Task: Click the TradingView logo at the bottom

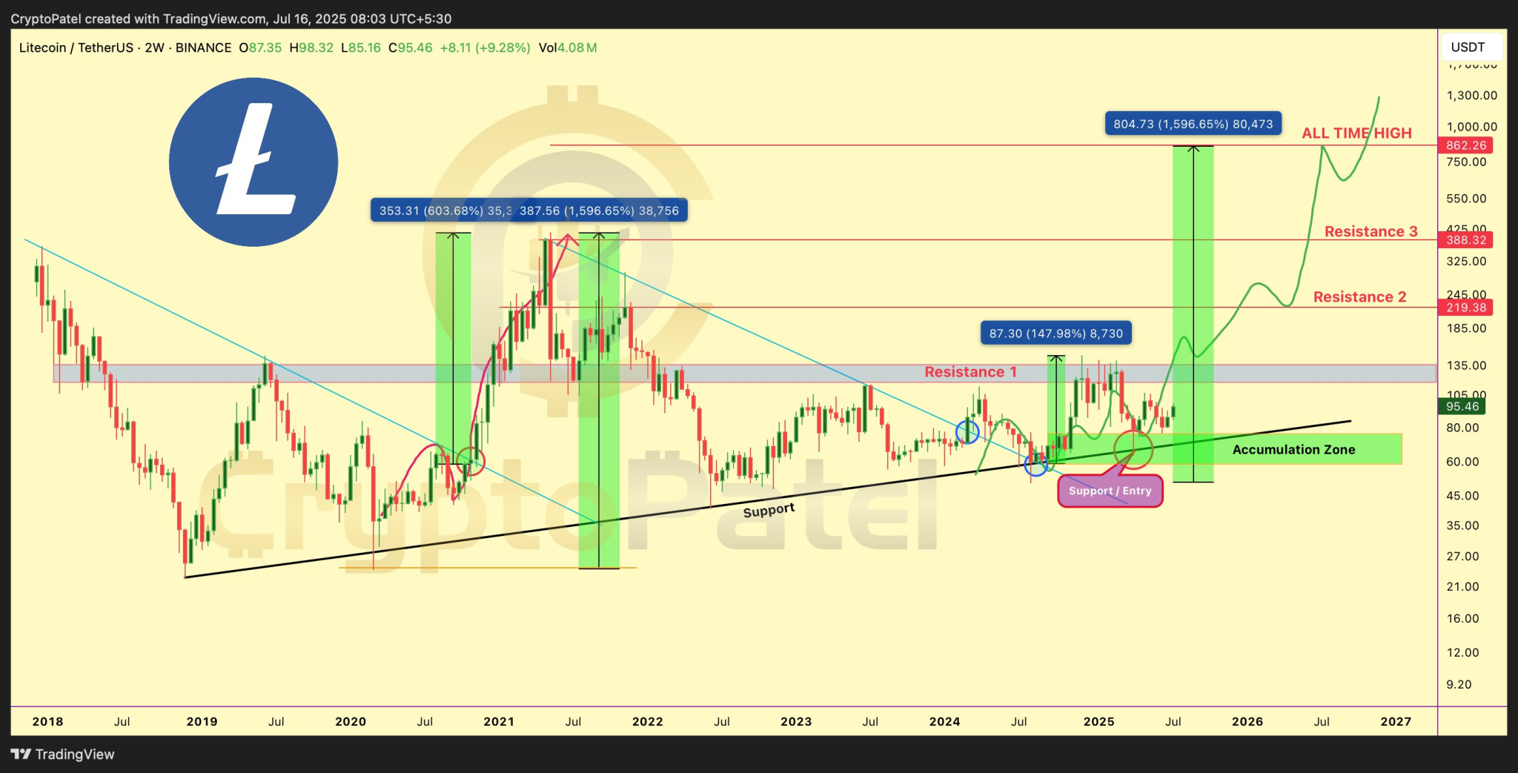Action: point(63,754)
